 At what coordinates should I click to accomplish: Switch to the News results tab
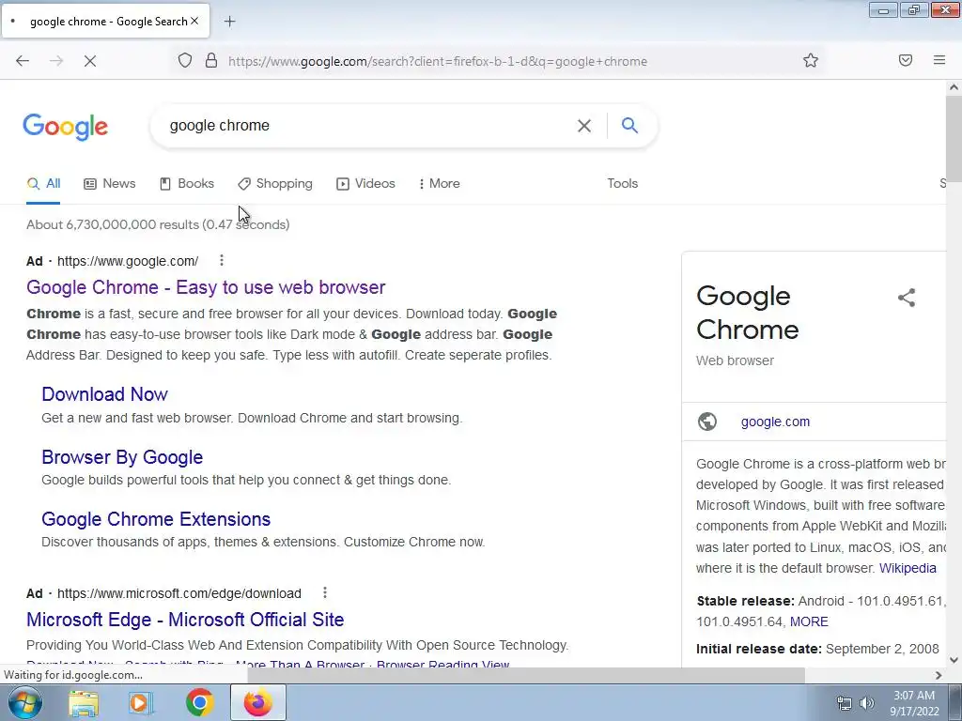pos(110,183)
